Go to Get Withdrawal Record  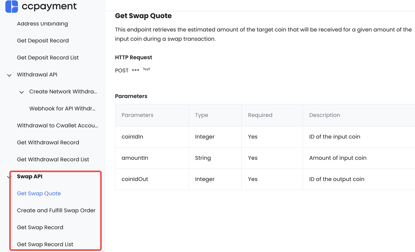coord(48,142)
